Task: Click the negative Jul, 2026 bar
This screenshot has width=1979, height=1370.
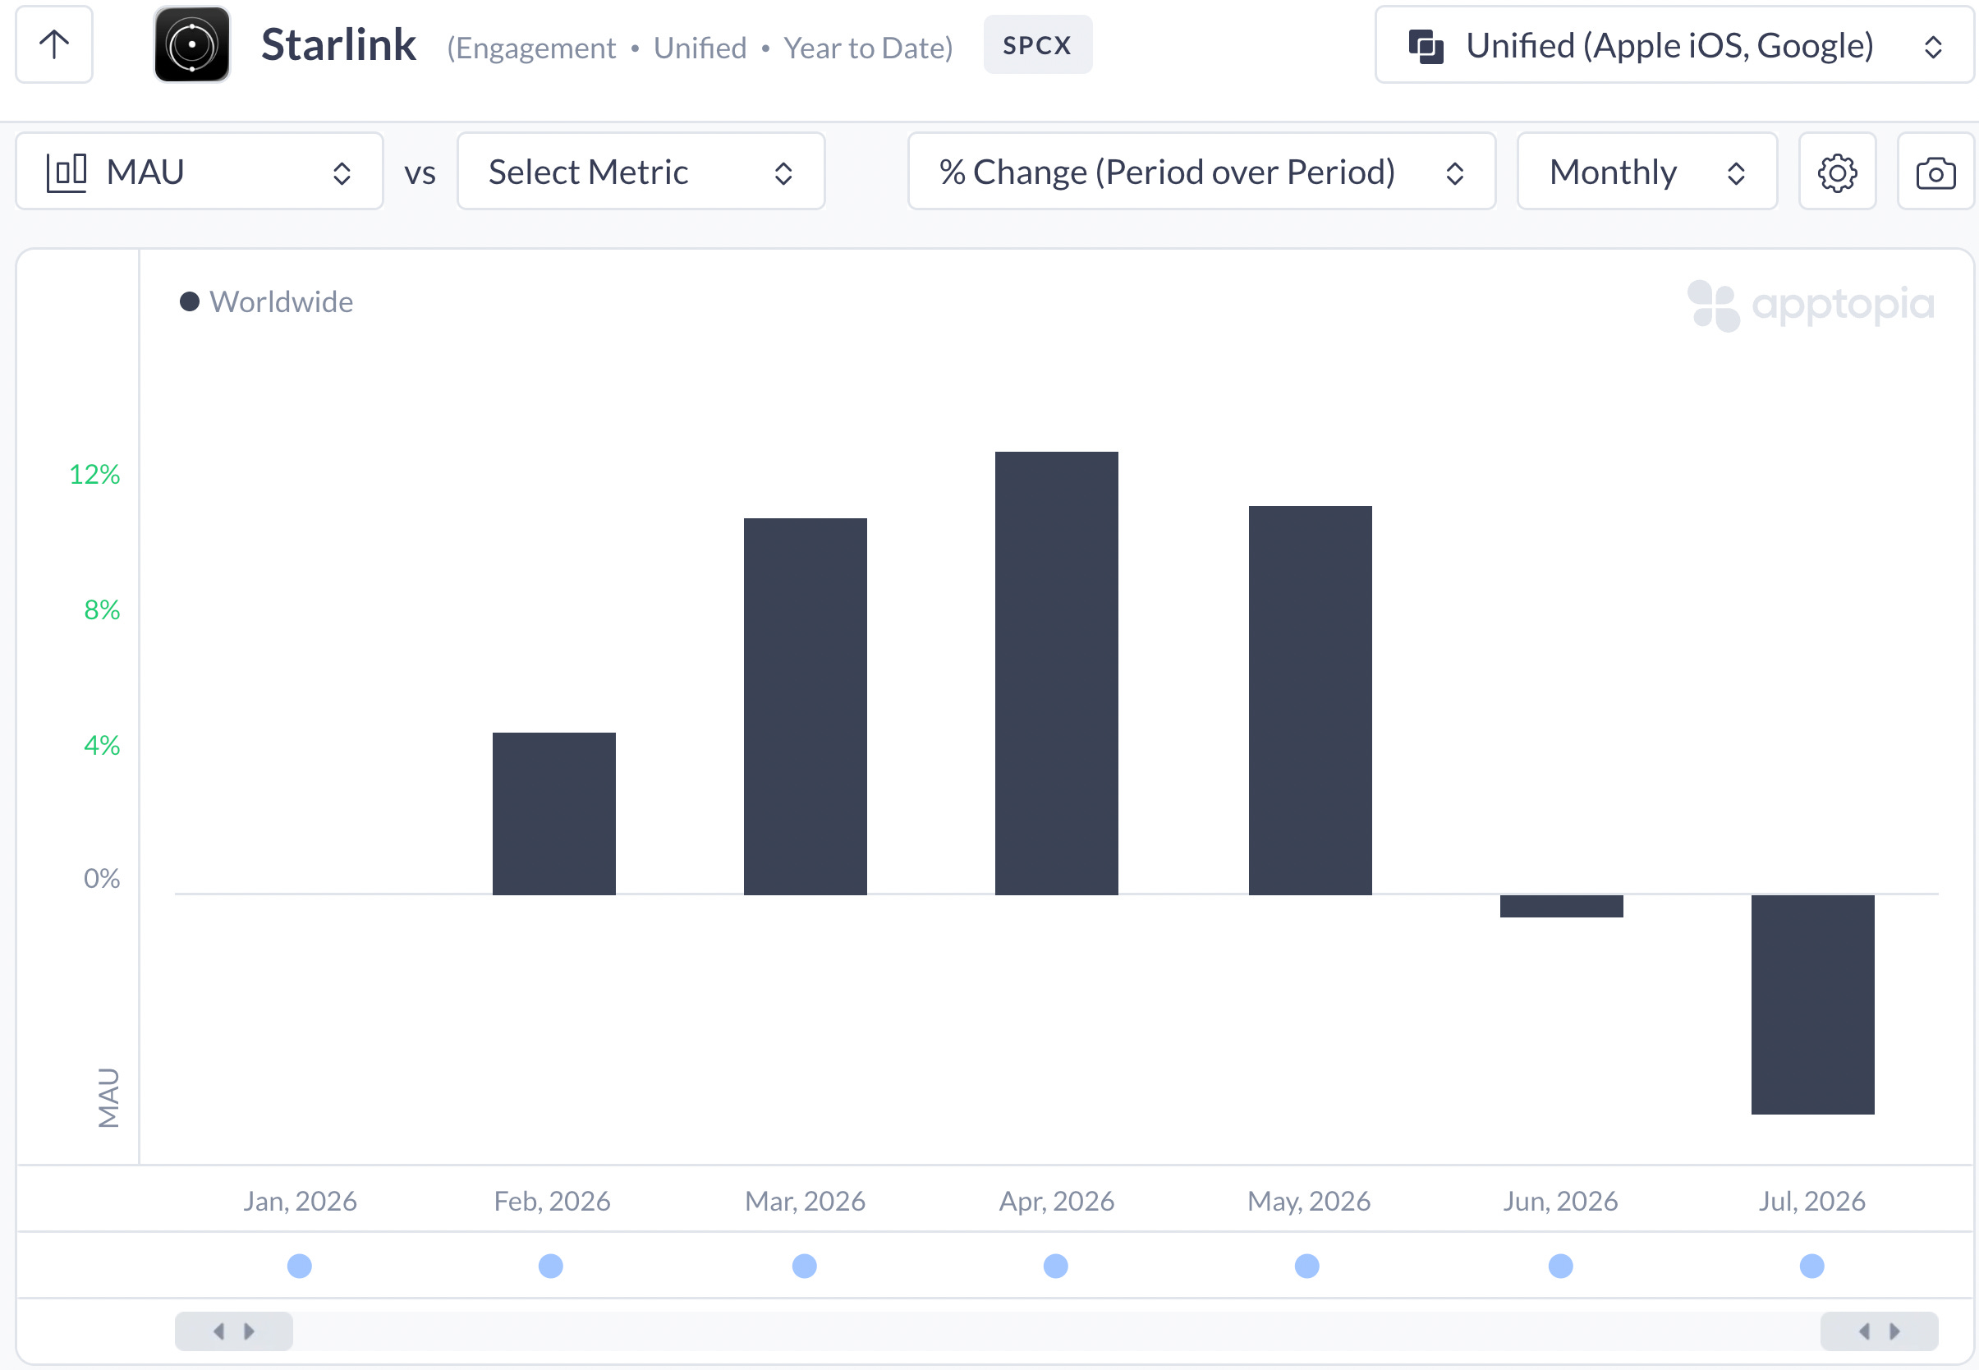Action: coord(1812,1005)
